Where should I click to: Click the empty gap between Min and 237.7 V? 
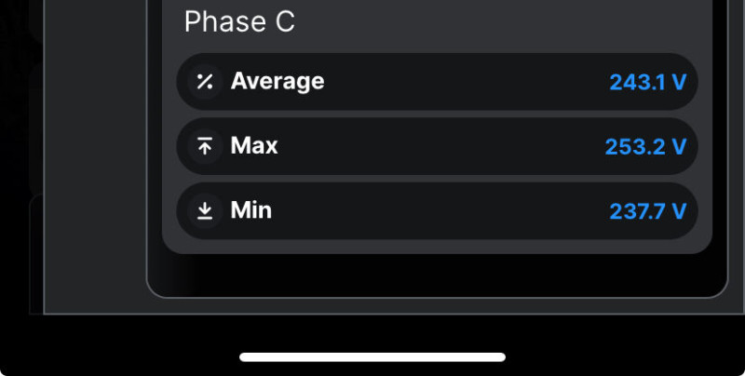pos(438,210)
